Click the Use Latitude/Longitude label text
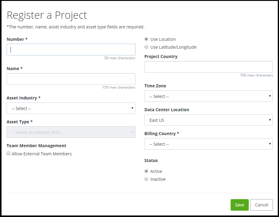 [173, 47]
